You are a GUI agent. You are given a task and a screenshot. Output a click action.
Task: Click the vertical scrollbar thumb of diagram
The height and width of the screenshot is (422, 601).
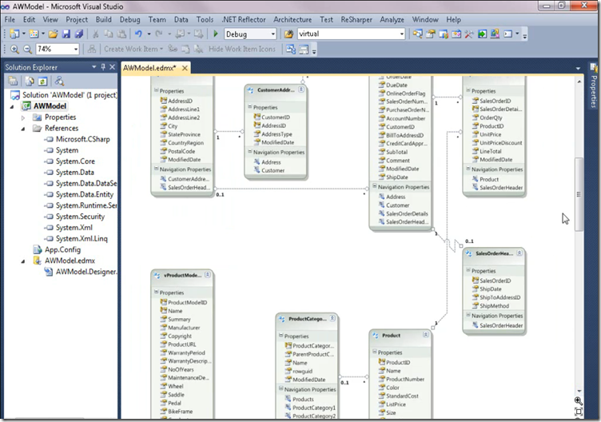click(579, 194)
